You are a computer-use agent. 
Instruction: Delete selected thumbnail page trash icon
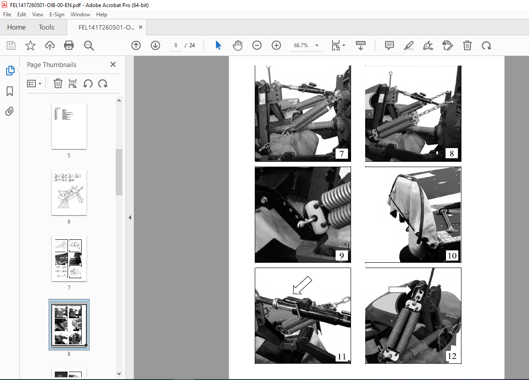pyautogui.click(x=58, y=84)
